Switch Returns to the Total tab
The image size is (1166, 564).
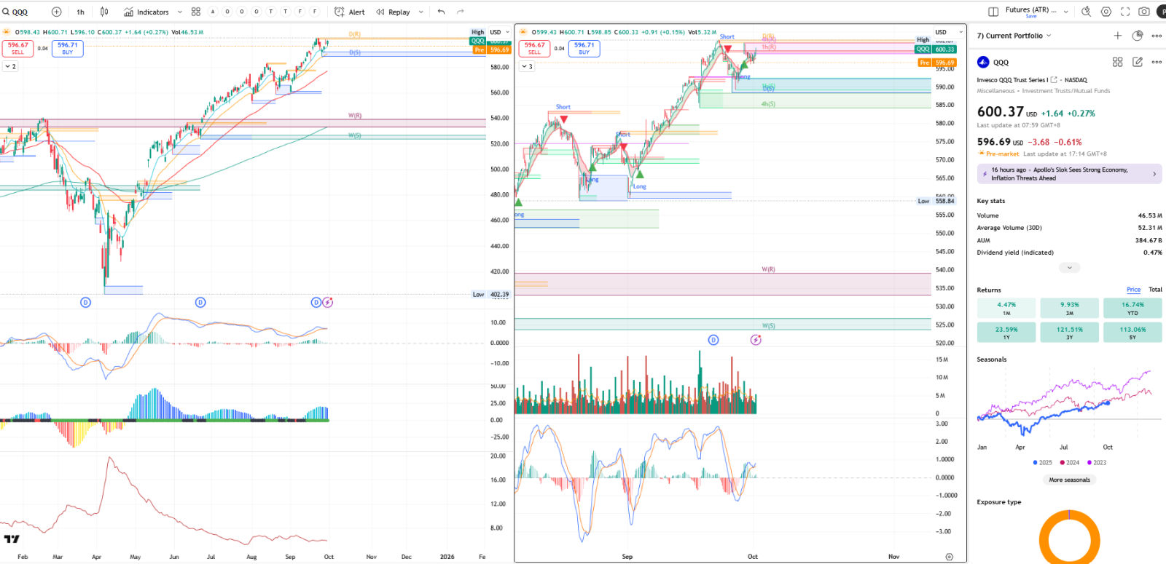pyautogui.click(x=1155, y=290)
